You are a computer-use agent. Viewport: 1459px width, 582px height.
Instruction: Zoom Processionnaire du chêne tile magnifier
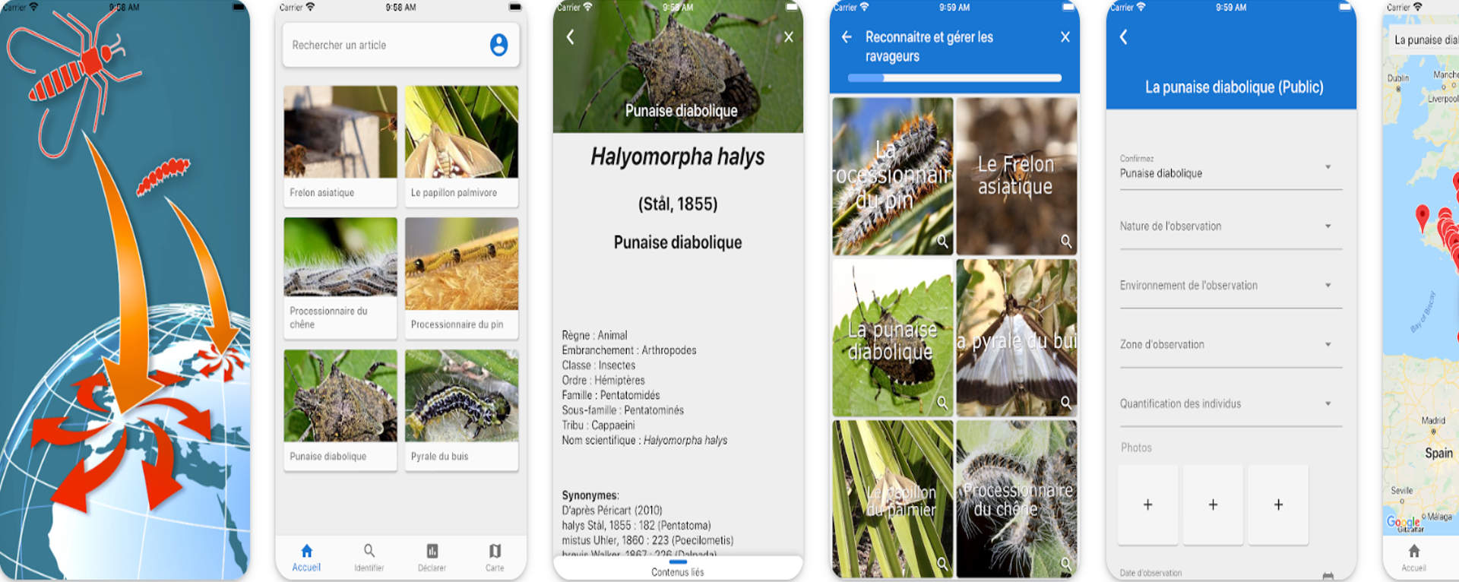1066,564
